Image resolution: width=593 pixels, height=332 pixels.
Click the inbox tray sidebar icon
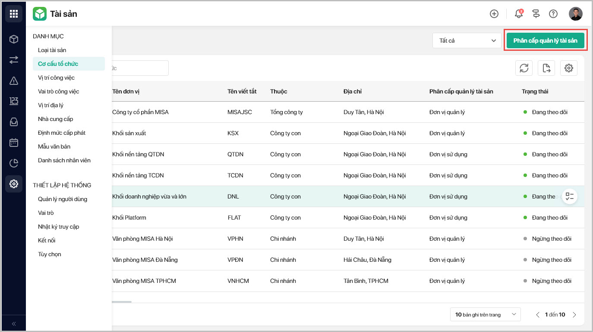click(x=14, y=122)
